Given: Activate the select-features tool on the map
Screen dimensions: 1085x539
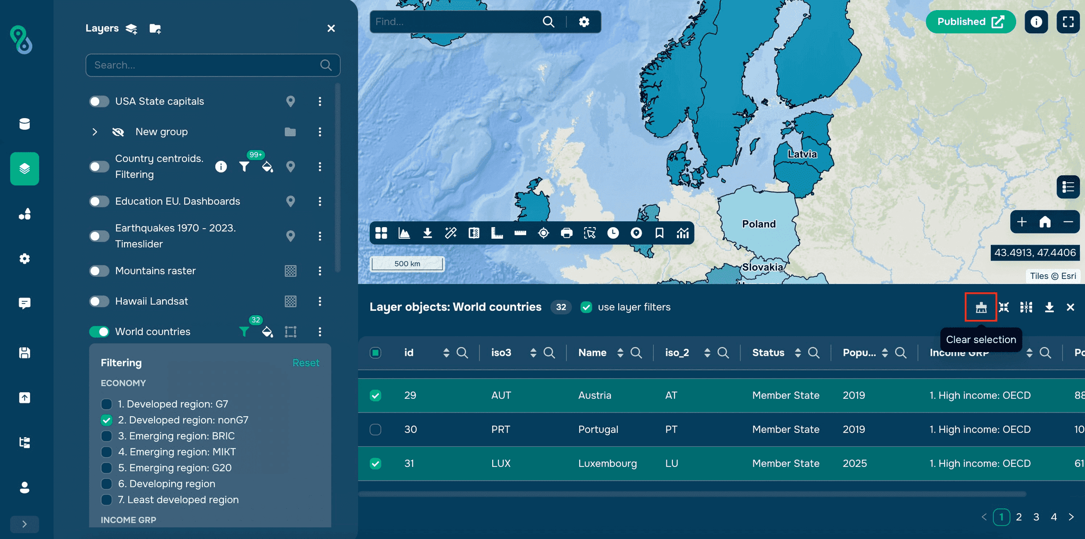Looking at the screenshot, I should click(x=590, y=233).
